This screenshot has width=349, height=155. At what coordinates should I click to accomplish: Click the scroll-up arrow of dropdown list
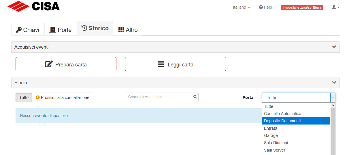(x=333, y=106)
